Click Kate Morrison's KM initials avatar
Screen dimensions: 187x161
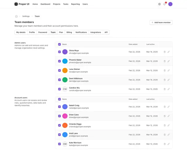[65, 144]
